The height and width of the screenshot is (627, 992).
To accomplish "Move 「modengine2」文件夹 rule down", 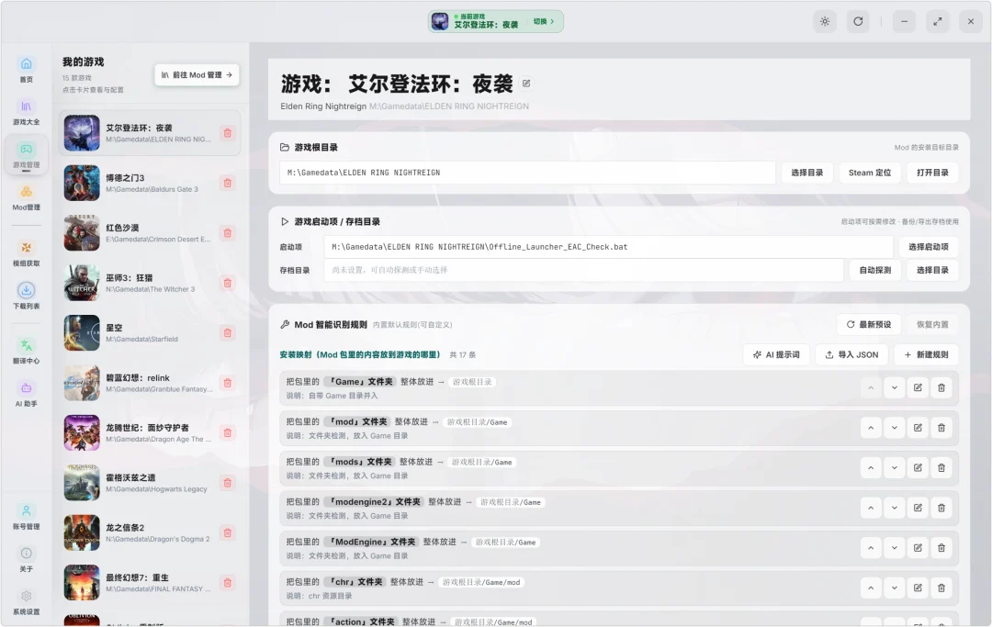I will coord(894,508).
